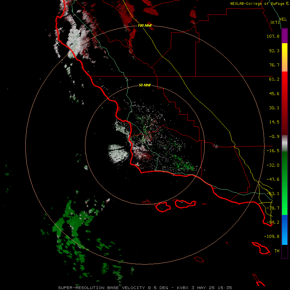Pick the purple segment of velocity color bar
290x290 pixels.
285,36
